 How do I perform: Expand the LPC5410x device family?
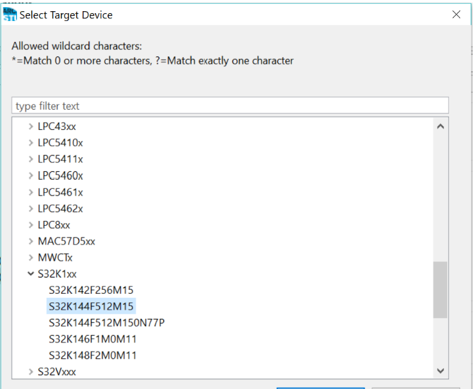[x=31, y=143]
